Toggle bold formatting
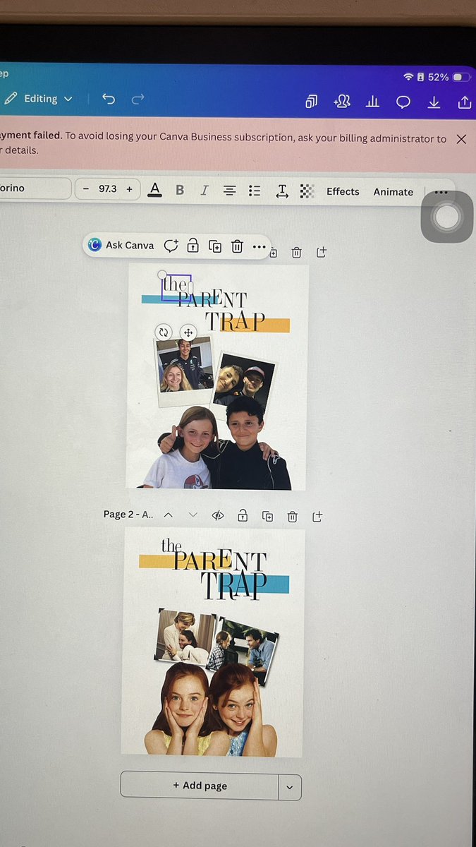 click(x=180, y=190)
